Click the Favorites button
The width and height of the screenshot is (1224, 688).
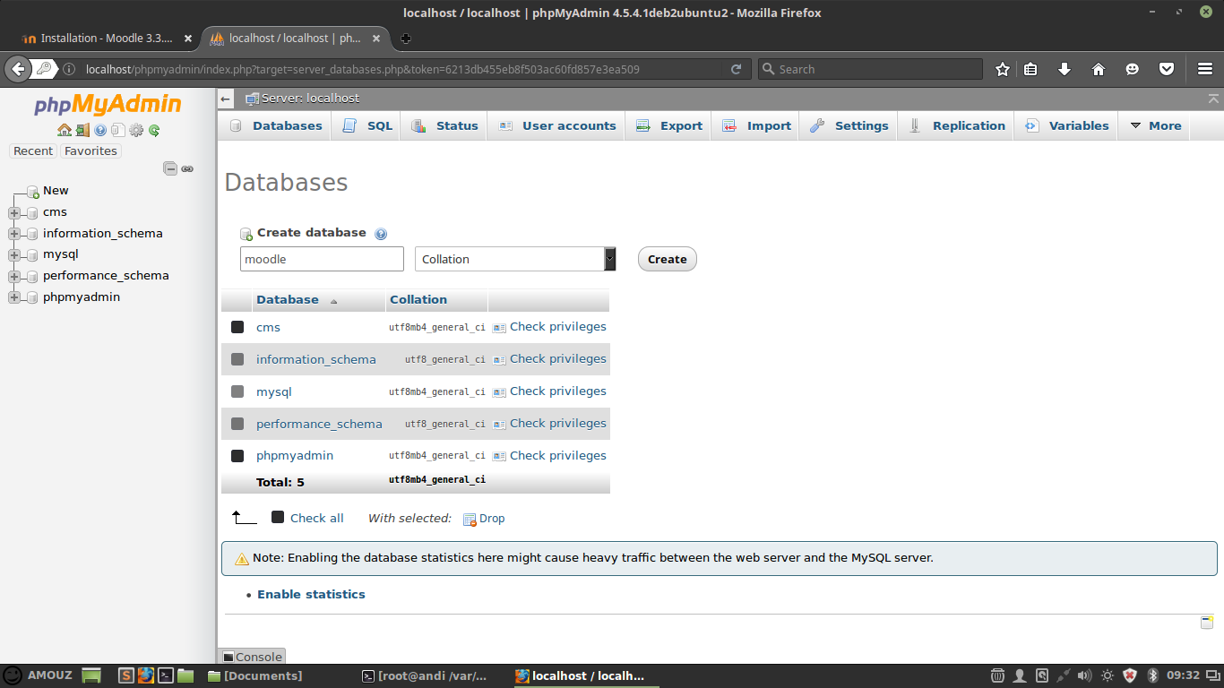[91, 151]
